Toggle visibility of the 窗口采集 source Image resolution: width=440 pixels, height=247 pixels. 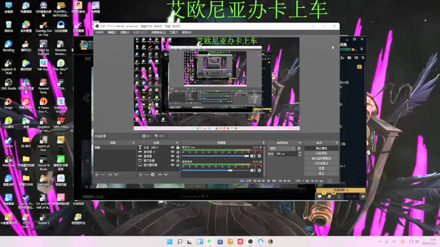click(173, 160)
